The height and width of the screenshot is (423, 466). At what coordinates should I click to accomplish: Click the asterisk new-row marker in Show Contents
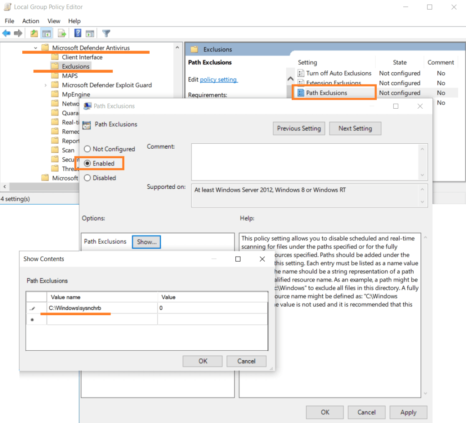[32, 320]
